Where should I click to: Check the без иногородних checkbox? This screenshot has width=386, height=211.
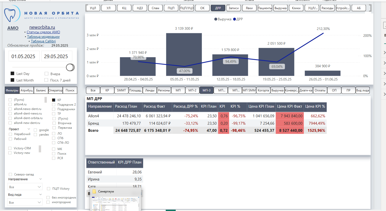48,198
